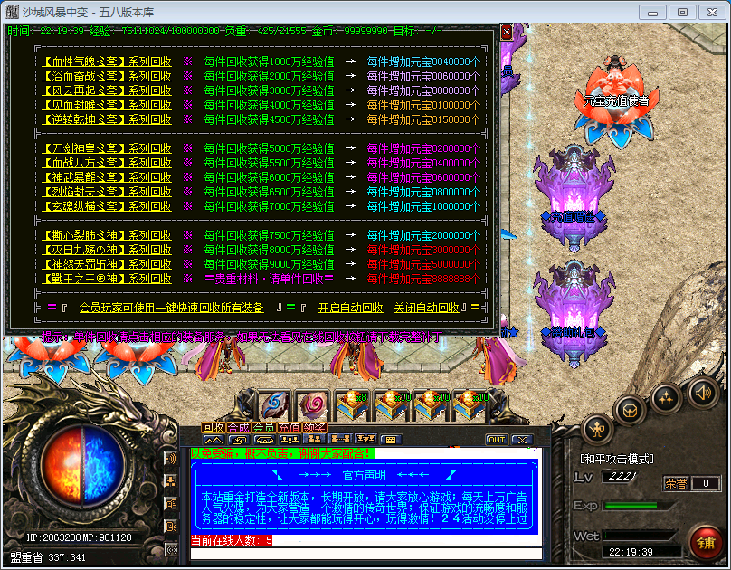Enable auto recycle via 开启自动回收
This screenshot has height=570, width=731.
click(x=351, y=308)
